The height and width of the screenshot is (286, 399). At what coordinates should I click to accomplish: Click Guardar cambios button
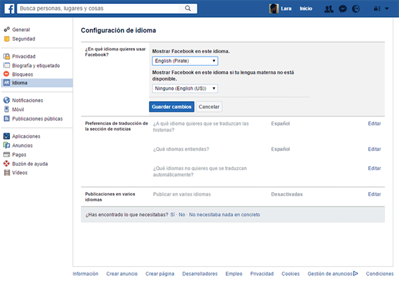click(172, 106)
